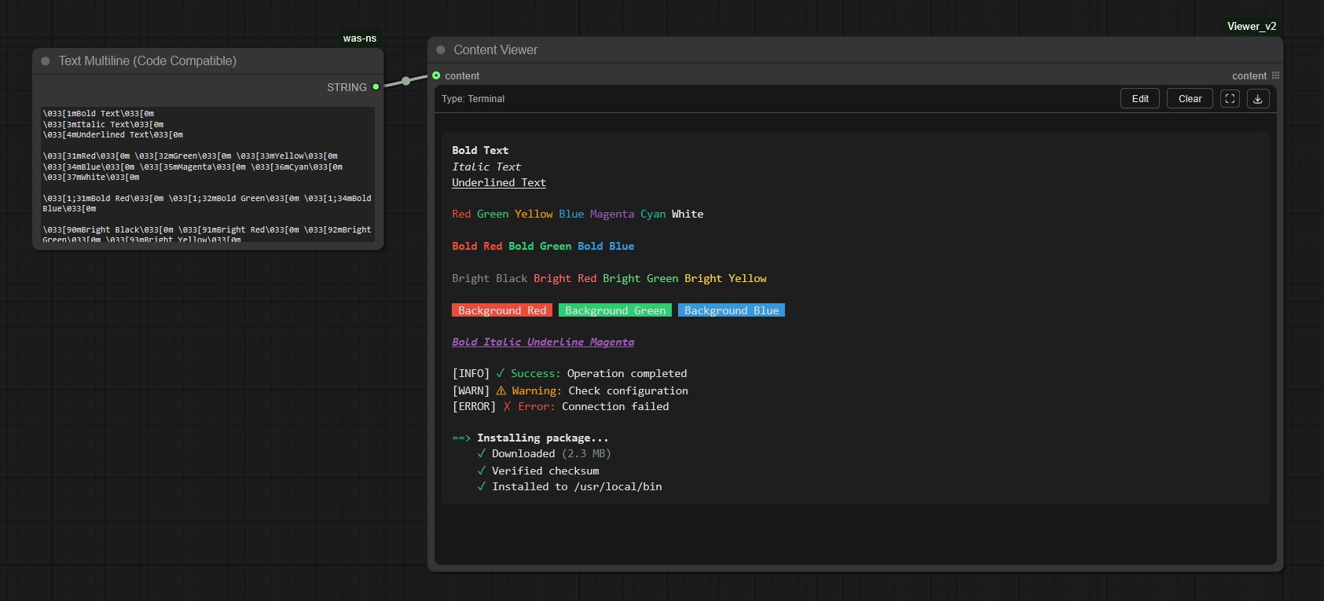Click the fullscreen icon in Content Viewer

point(1230,98)
